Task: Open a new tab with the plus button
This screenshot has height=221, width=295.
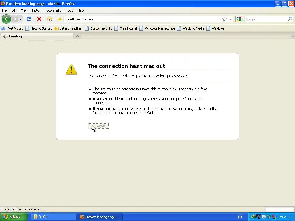Action: [x=77, y=36]
